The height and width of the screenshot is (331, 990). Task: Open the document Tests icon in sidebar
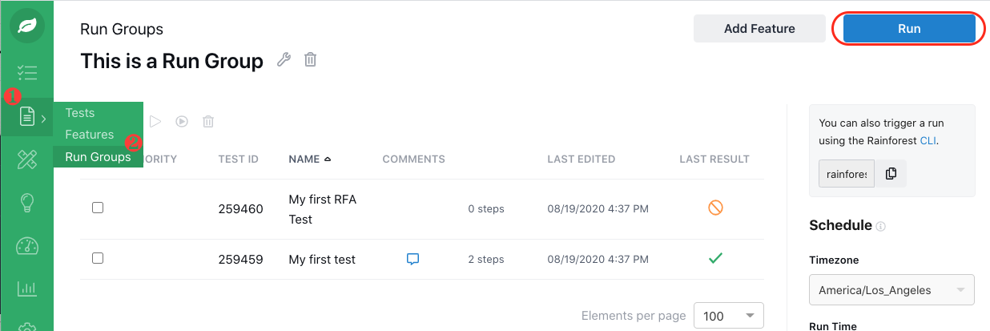pyautogui.click(x=27, y=118)
